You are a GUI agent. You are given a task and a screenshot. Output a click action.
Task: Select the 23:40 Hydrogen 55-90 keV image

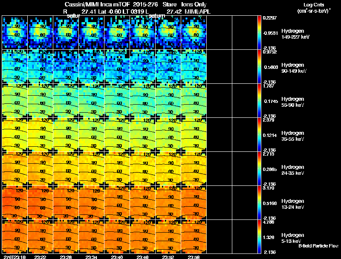(x=117, y=101)
